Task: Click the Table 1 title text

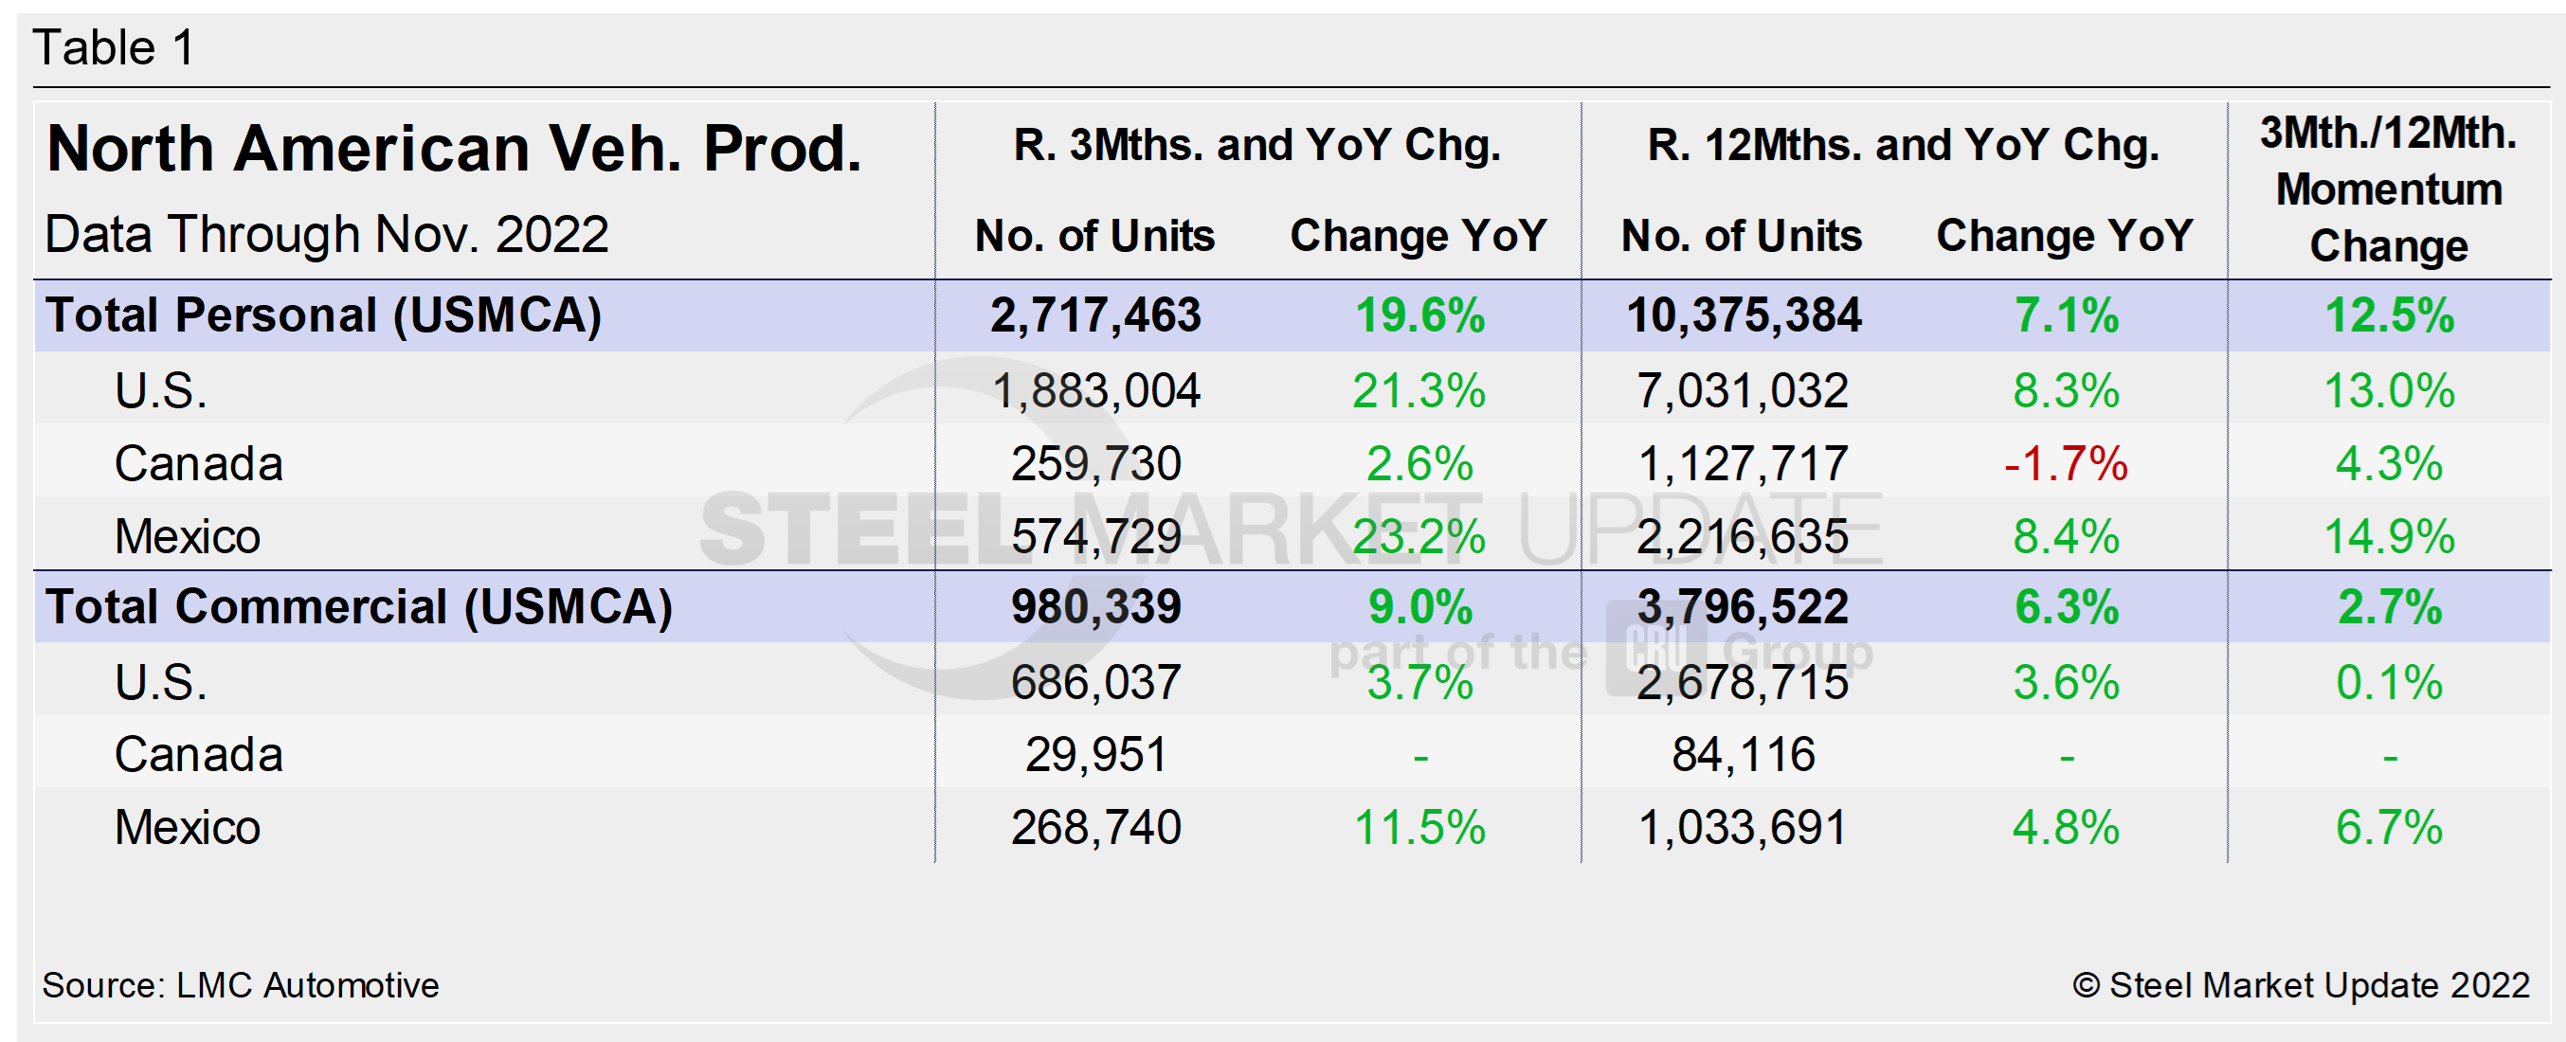Action: (114, 47)
